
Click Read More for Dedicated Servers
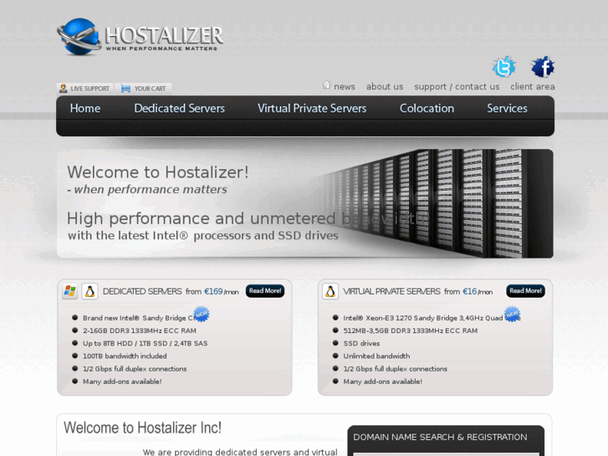click(265, 290)
